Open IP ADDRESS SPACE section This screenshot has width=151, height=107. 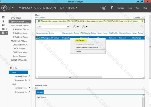[20, 25]
